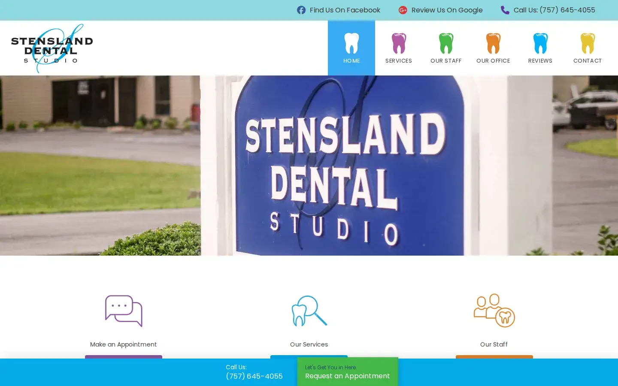Click the Google Plus review icon
618x386 pixels.
pos(403,10)
